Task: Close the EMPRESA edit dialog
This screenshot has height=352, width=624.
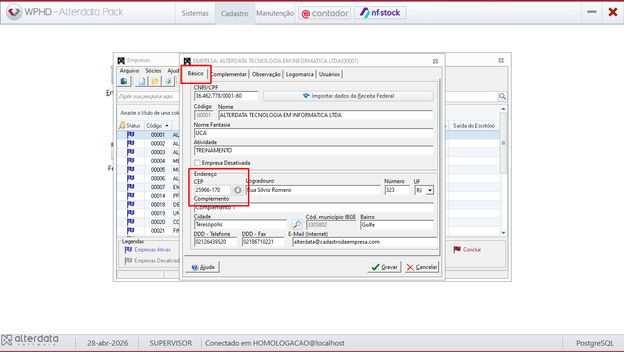Action: (435, 61)
